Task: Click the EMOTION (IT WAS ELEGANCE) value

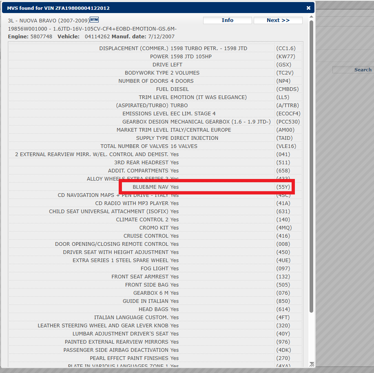Action: 208,97
